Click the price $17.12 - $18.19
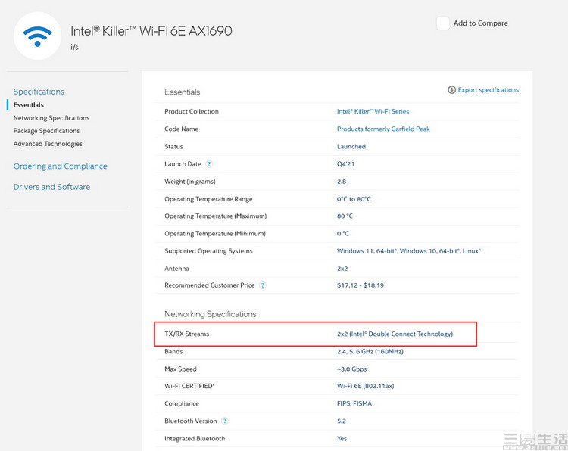 click(x=360, y=285)
